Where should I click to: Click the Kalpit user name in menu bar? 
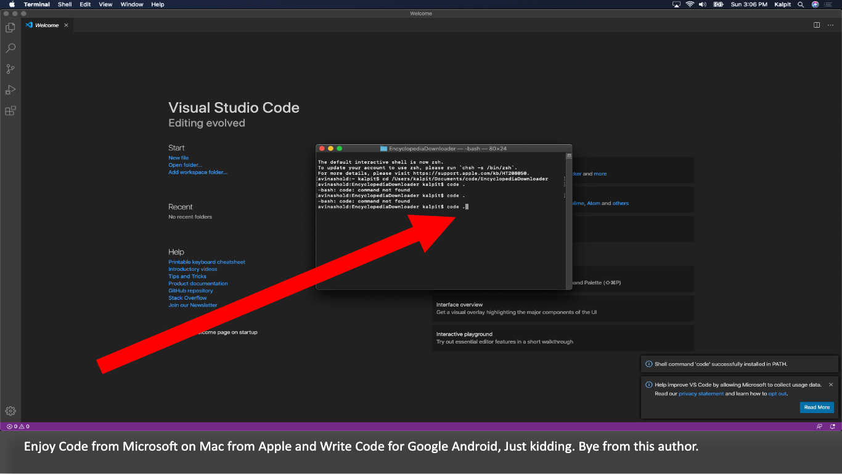[x=783, y=4]
